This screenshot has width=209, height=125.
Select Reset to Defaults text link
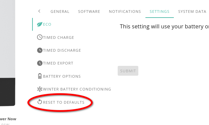pyautogui.click(x=64, y=102)
